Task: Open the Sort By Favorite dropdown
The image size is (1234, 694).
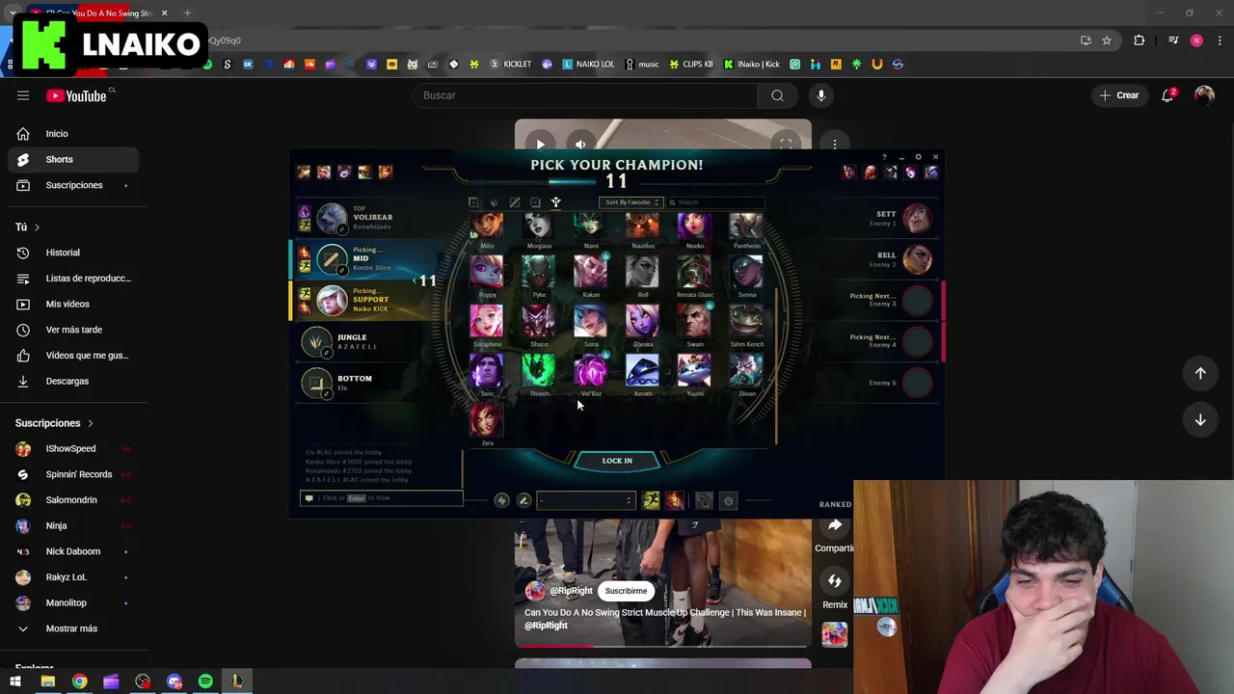Action: pos(630,202)
